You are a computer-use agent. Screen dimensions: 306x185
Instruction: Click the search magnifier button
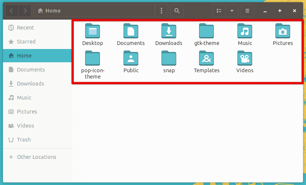177,11
